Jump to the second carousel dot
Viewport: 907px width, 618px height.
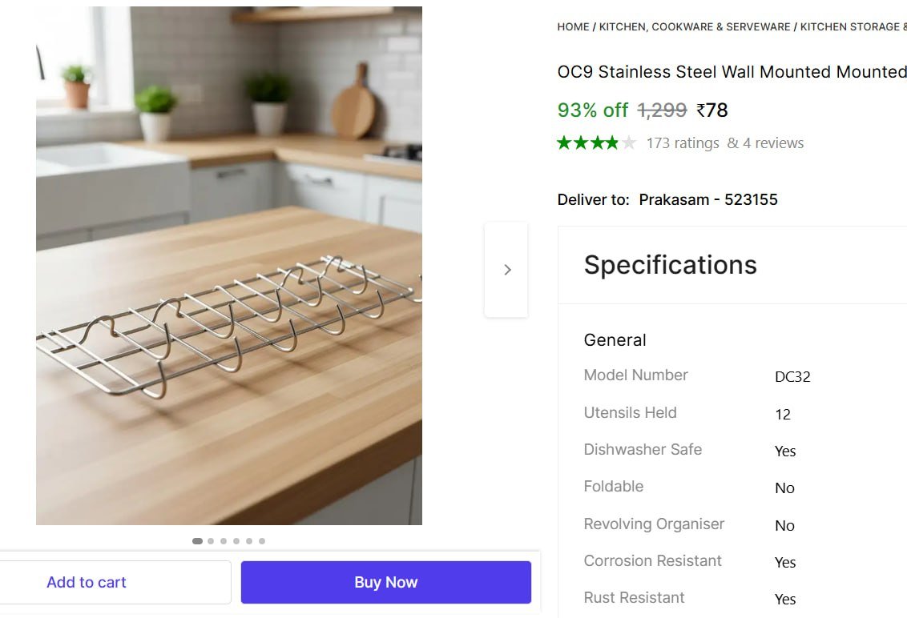click(211, 541)
